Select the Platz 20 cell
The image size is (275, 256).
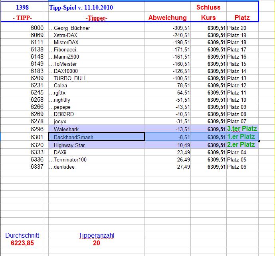coord(242,28)
